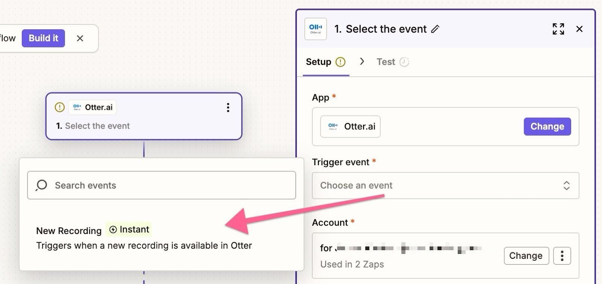Close the Select the event panel
Image resolution: width=602 pixels, height=284 pixels.
click(579, 29)
